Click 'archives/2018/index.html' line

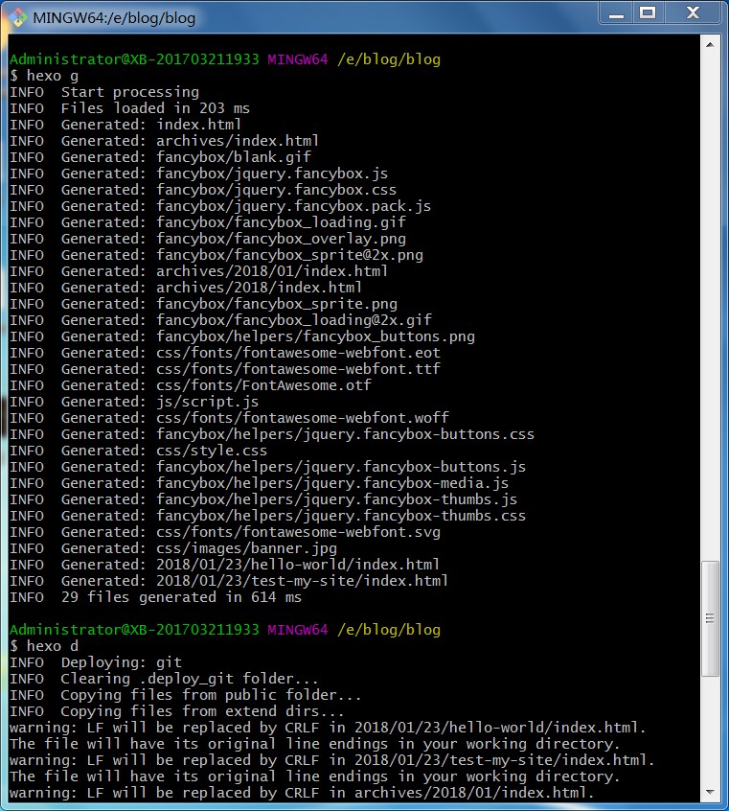pyautogui.click(x=186, y=288)
